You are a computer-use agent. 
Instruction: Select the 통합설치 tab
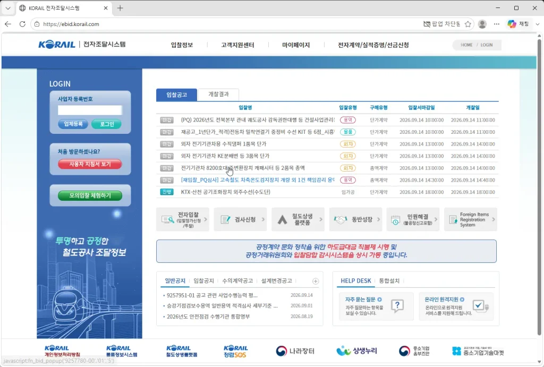(x=389, y=280)
